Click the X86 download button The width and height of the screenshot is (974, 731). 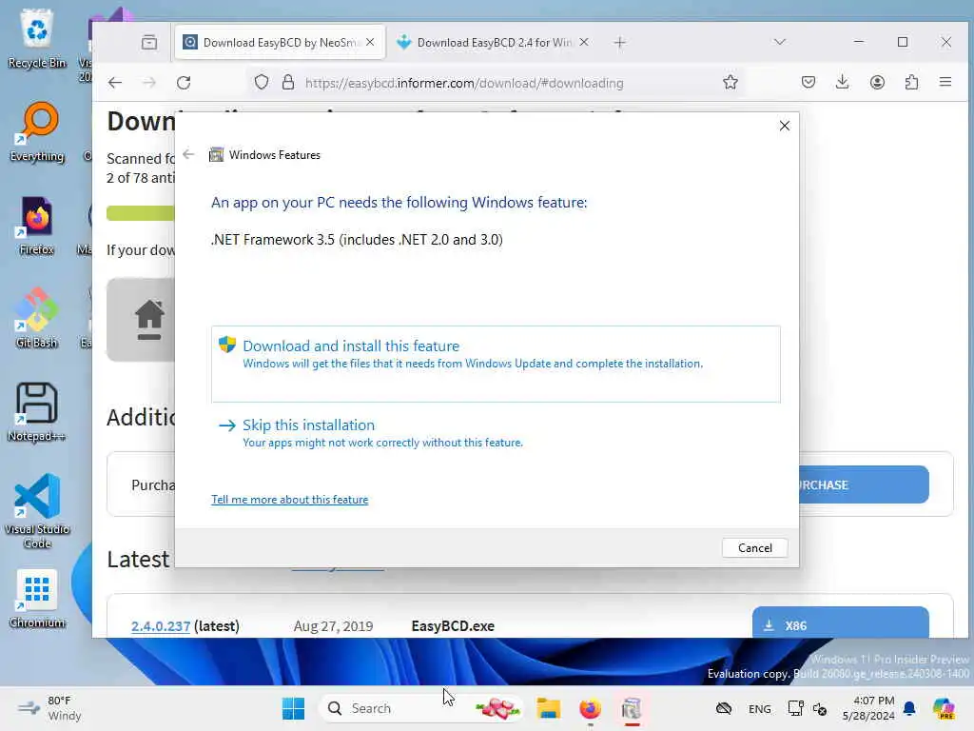point(840,622)
